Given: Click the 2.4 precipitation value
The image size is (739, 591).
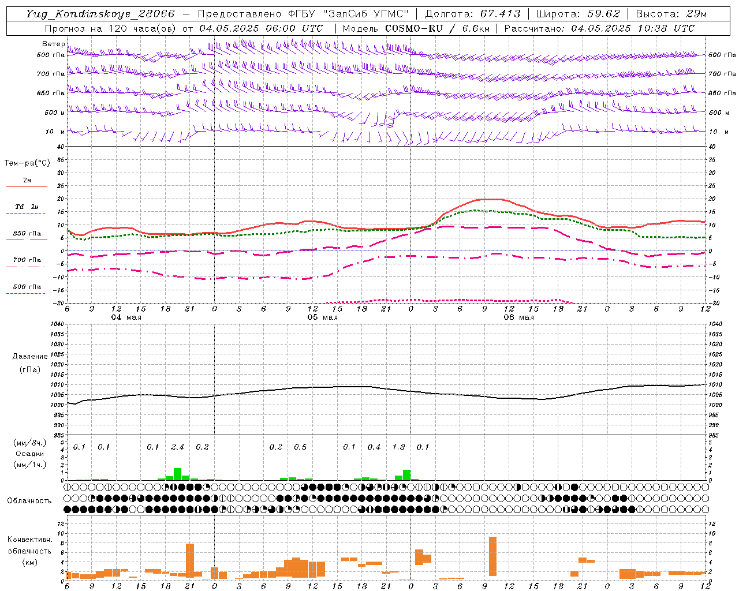Looking at the screenshot, I should 178,447.
